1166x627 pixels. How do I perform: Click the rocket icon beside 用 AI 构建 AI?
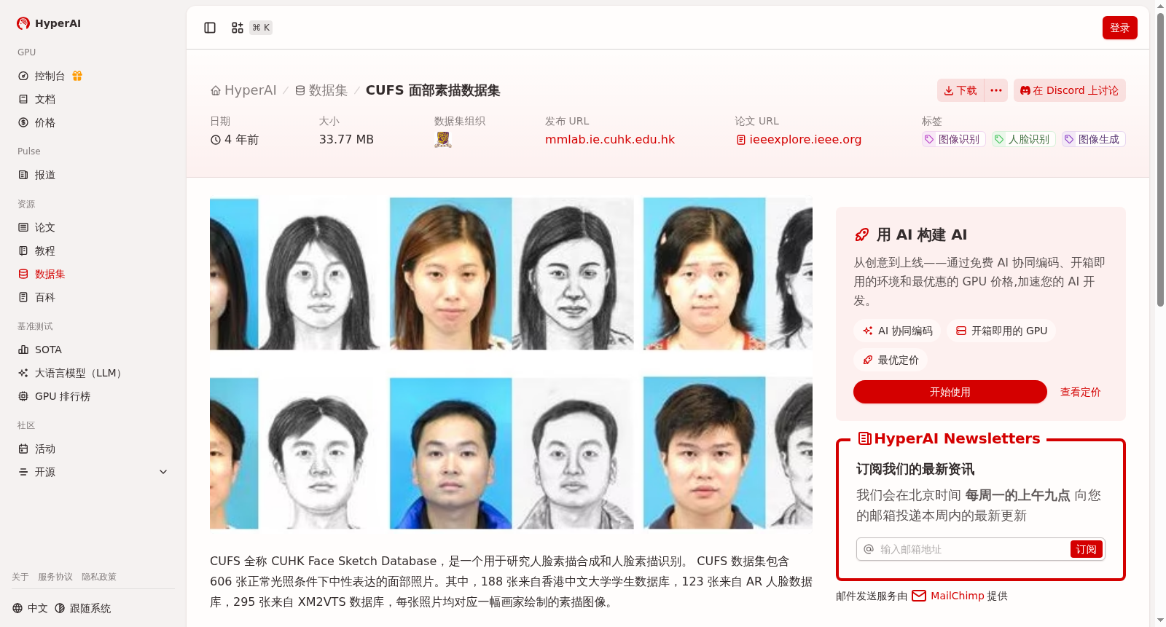(861, 234)
